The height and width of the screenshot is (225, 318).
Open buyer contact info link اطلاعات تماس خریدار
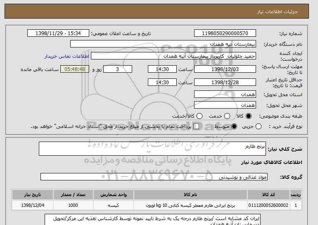[67, 56]
